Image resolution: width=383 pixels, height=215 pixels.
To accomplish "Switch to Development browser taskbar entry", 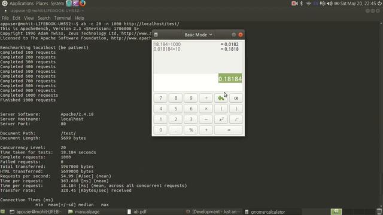I will [x=214, y=212].
